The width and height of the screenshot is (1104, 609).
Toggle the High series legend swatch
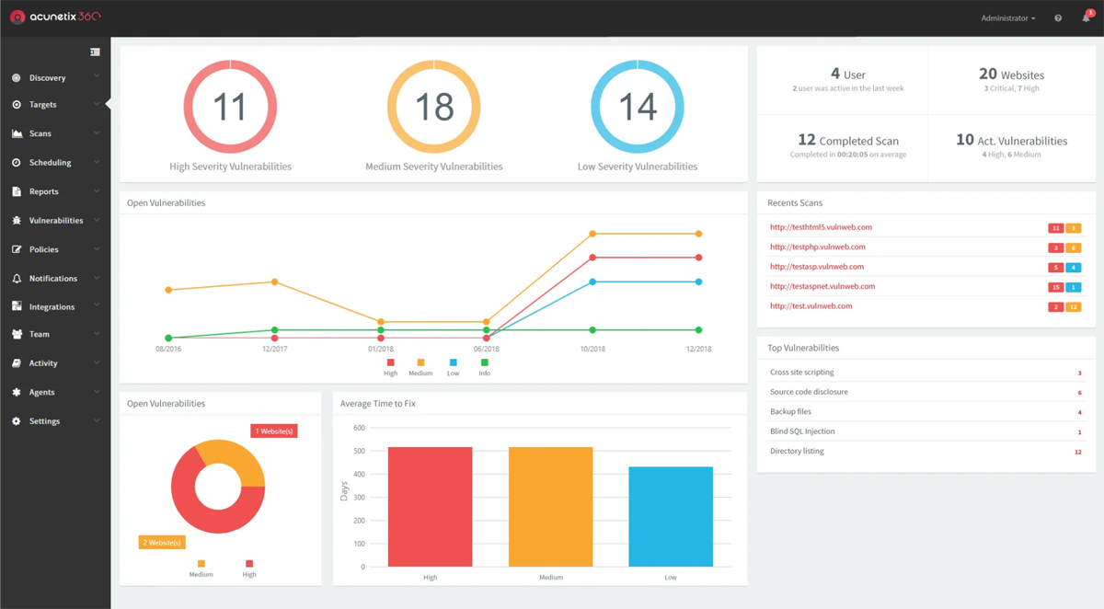point(390,362)
